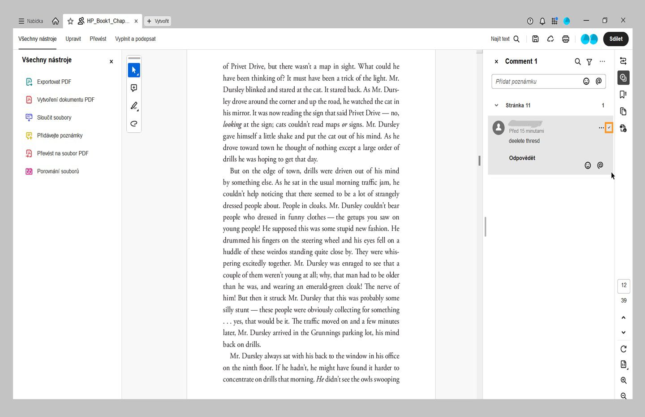645x417 pixels.
Task: Open the apps grid icon
Action: [x=555, y=21]
